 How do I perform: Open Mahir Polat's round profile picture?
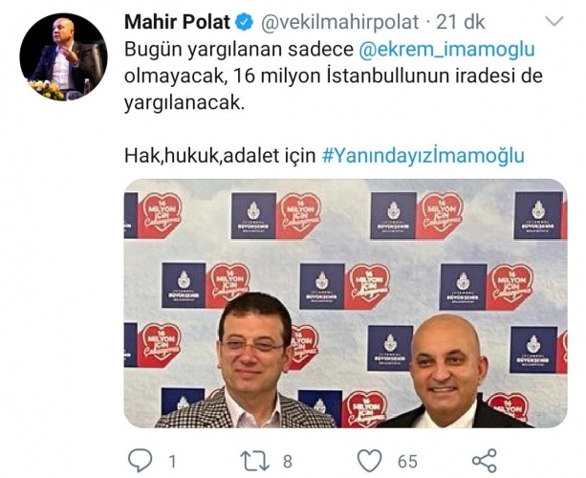[x=63, y=56]
